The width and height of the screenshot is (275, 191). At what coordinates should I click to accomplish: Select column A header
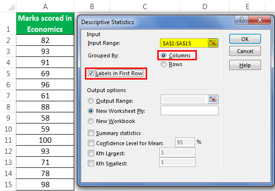coord(45,6)
